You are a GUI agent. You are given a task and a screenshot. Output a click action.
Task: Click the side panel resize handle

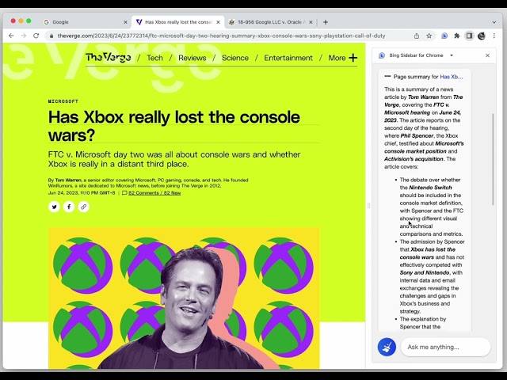368,206
